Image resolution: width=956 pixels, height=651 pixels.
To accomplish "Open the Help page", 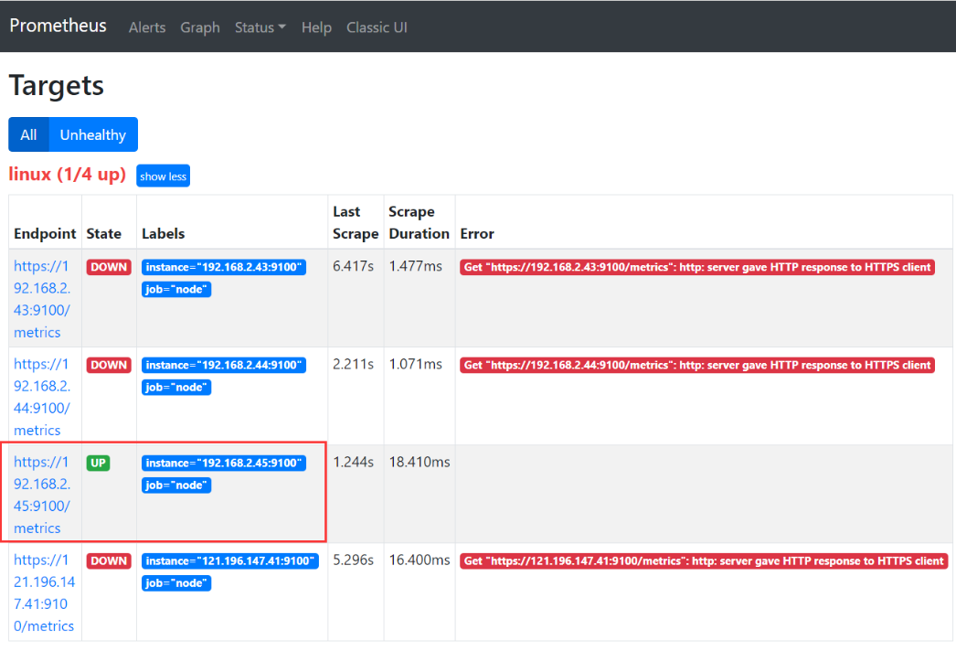I will pyautogui.click(x=316, y=27).
